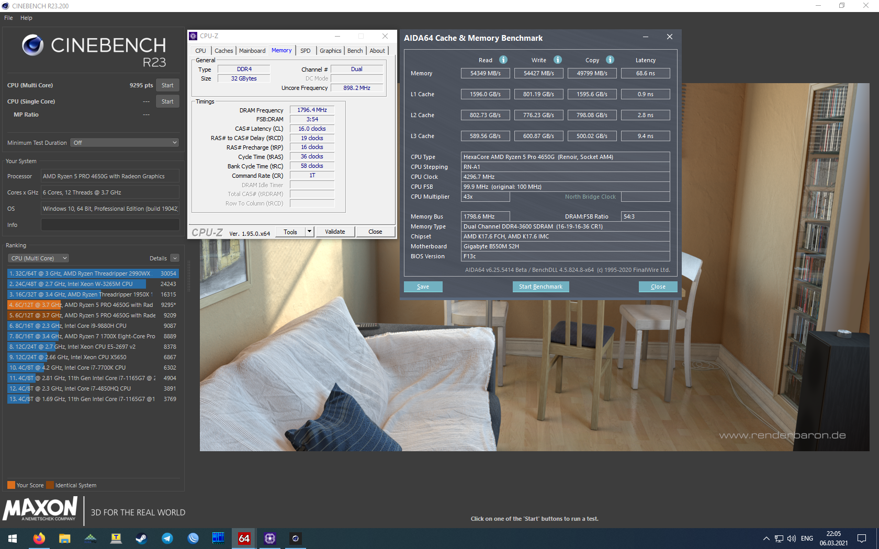Click the Write column info icon

click(558, 60)
